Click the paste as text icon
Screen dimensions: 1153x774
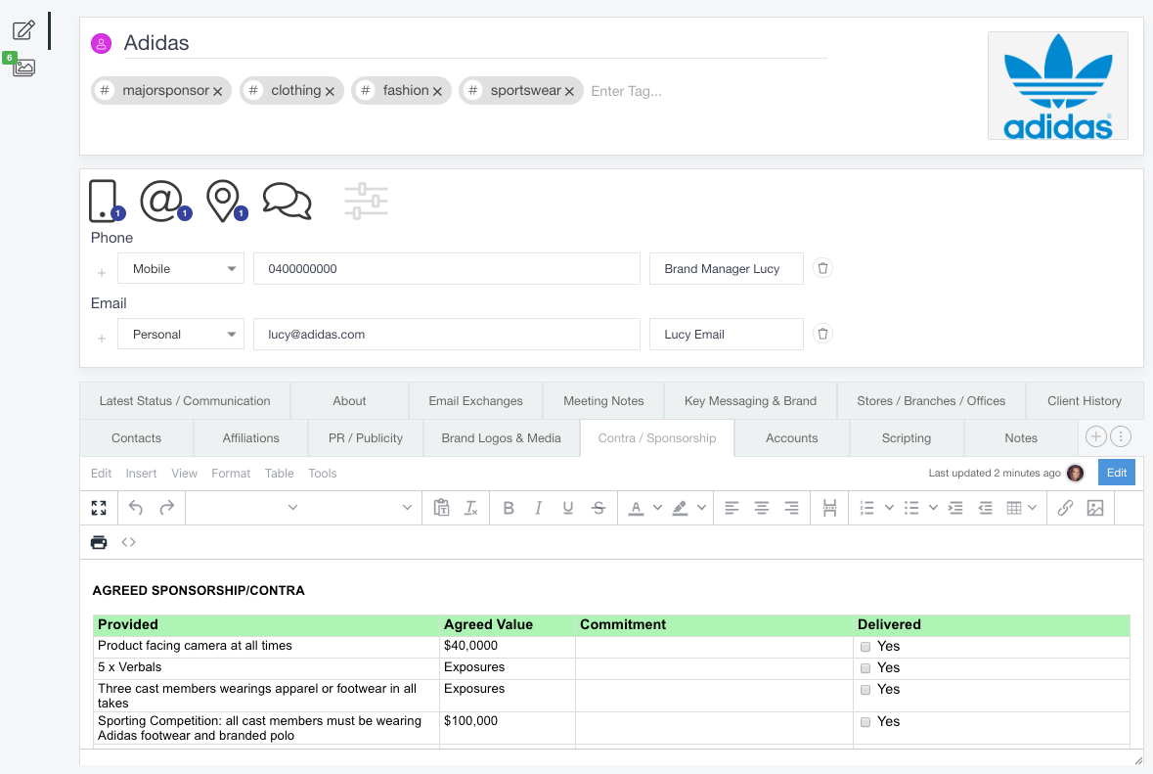(x=441, y=507)
